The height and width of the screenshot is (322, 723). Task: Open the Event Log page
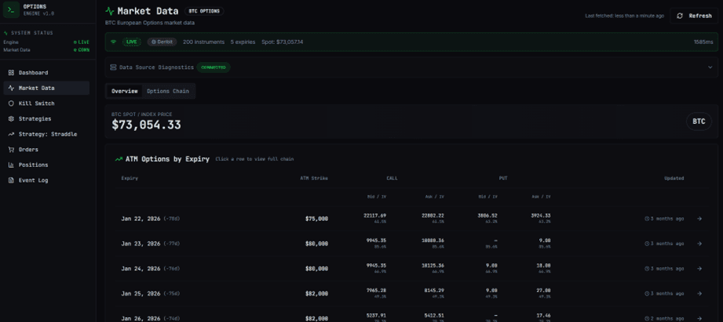46,180
